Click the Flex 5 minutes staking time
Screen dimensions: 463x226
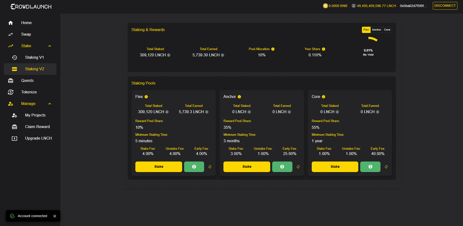144,141
